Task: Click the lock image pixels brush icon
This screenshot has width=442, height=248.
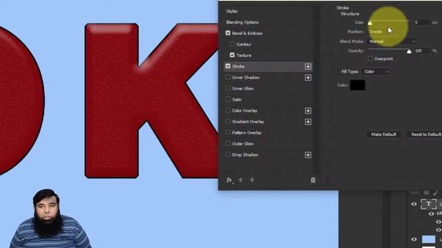Action: click(436, 193)
